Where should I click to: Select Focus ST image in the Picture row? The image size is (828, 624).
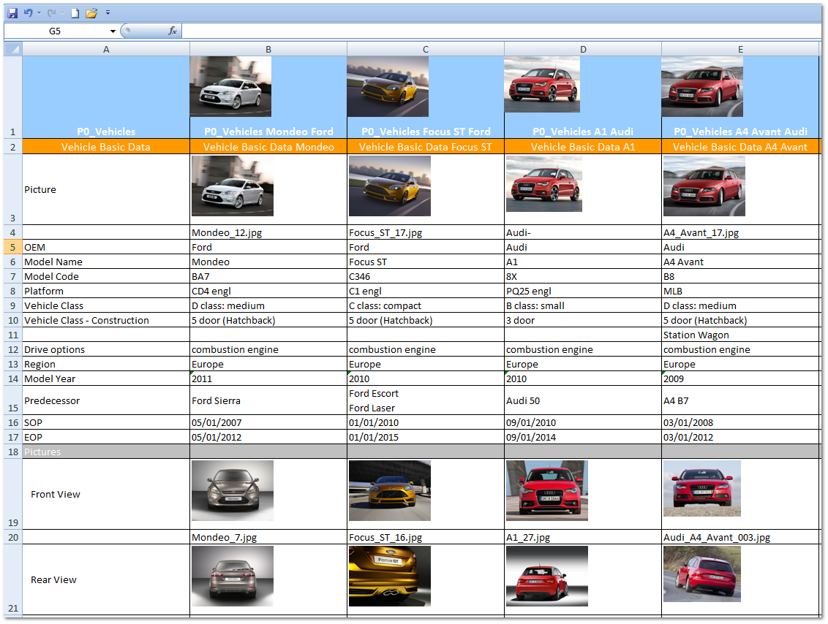click(x=390, y=186)
